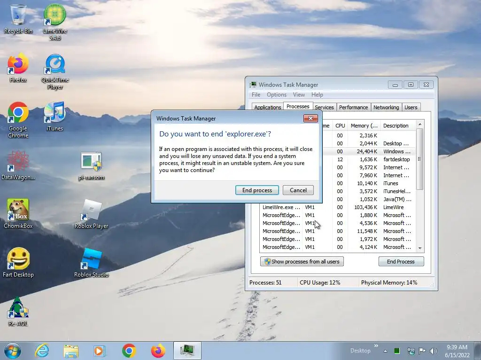
Task: Show hidden tray icons arrow
Action: point(385,351)
